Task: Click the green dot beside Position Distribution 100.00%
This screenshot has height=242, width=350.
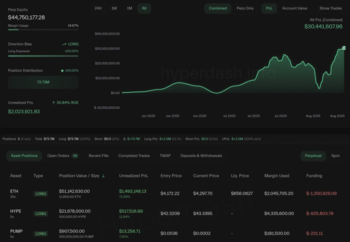Action: point(62,71)
